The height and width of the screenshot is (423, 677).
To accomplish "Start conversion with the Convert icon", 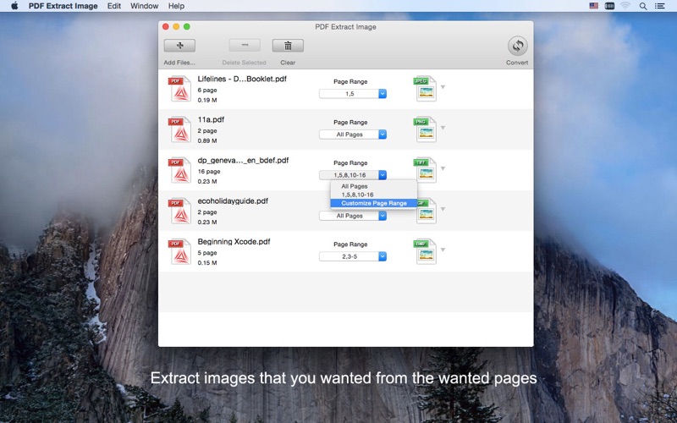I will (517, 46).
